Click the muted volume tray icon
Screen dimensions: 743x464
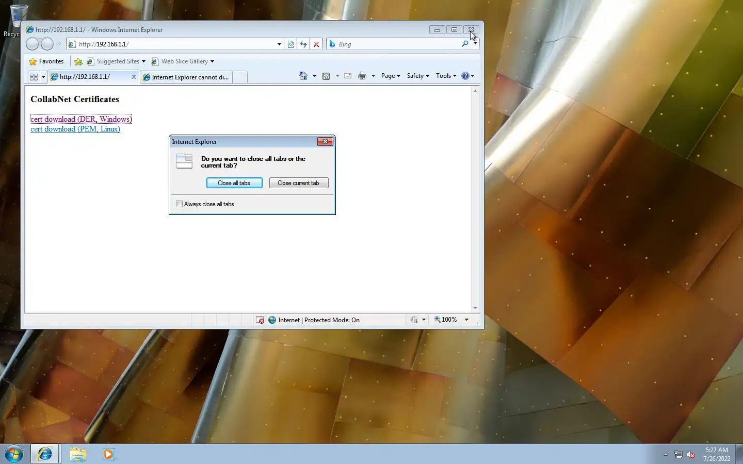(x=691, y=455)
